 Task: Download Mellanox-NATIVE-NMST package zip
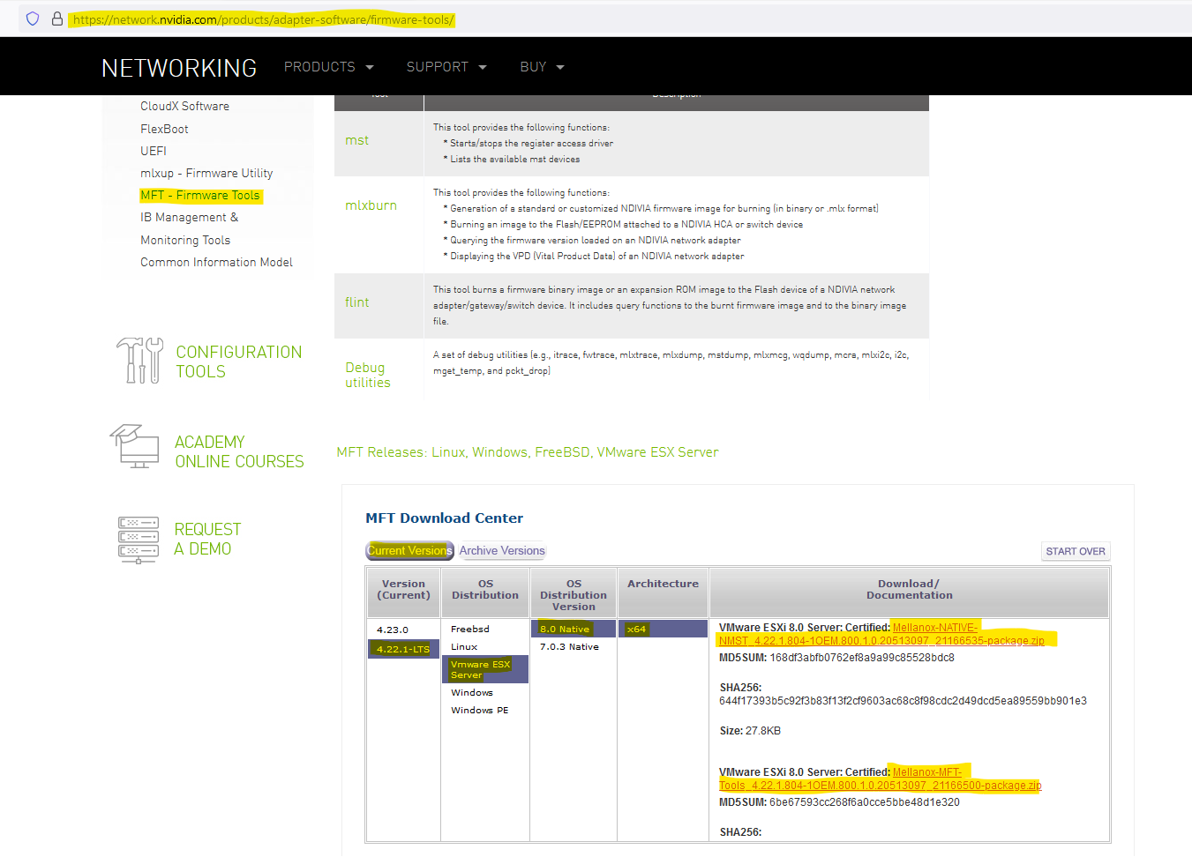pos(881,634)
